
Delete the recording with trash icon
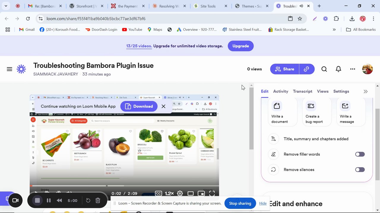coord(98,200)
